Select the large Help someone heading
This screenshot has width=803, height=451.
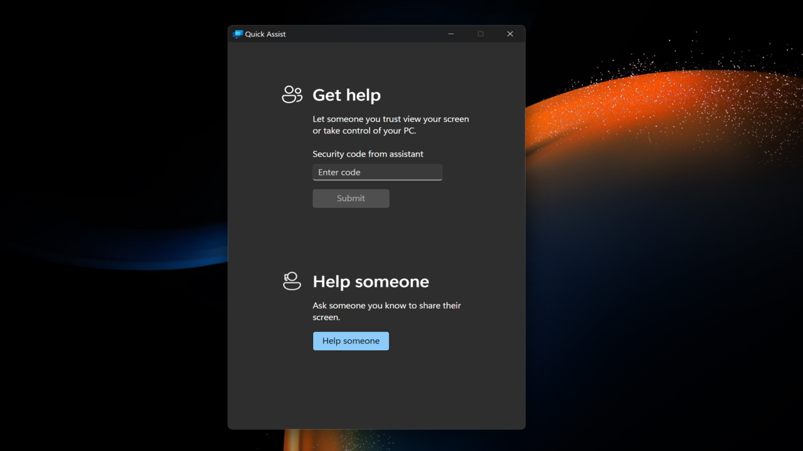coord(371,282)
